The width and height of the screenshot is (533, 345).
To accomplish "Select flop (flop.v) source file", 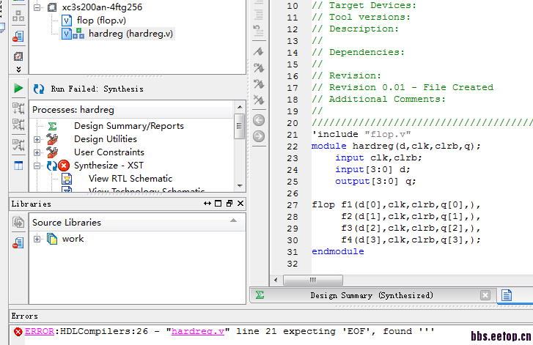I will tap(101, 21).
